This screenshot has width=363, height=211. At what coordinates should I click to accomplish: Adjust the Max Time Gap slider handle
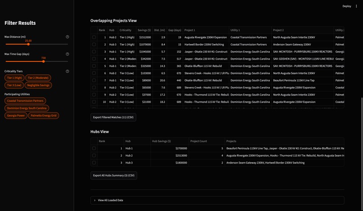point(43,62)
